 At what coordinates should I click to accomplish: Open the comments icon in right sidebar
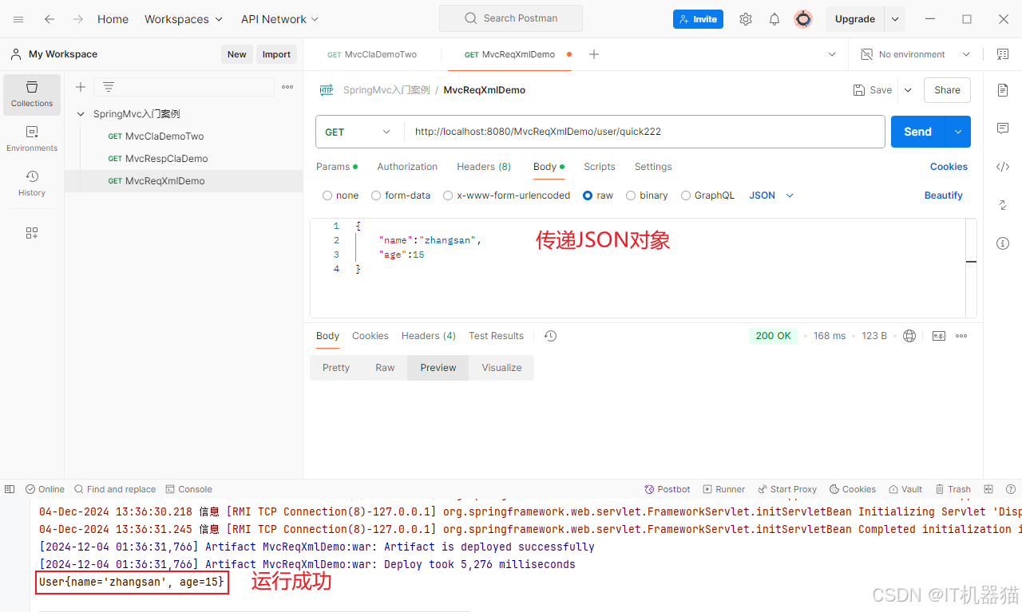pos(1003,128)
